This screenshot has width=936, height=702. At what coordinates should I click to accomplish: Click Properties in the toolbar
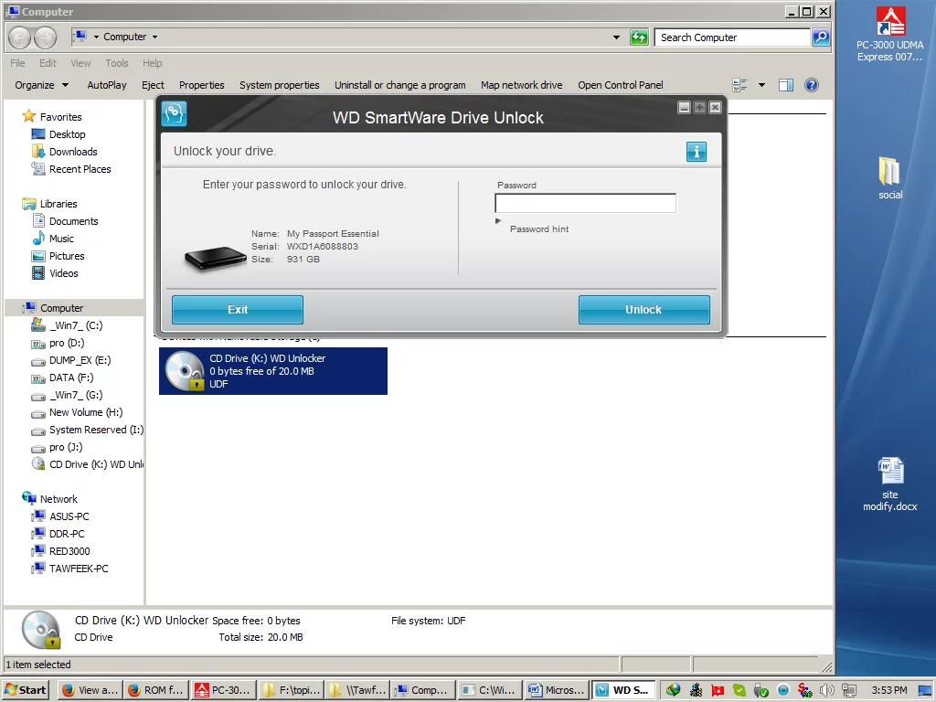pos(202,85)
